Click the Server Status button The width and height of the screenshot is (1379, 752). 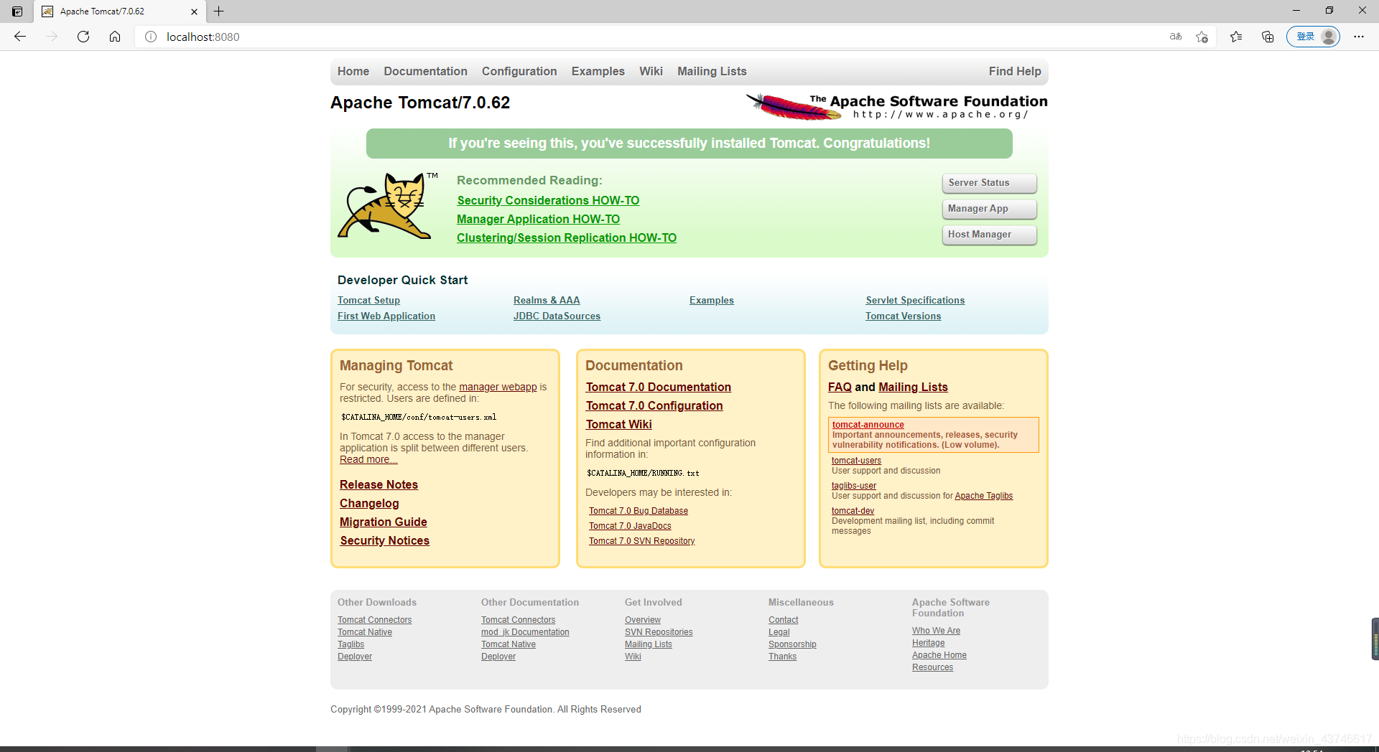pyautogui.click(x=990, y=183)
